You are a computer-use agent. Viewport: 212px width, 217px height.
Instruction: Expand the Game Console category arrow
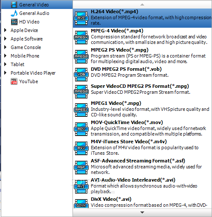pyautogui.click(x=5, y=47)
